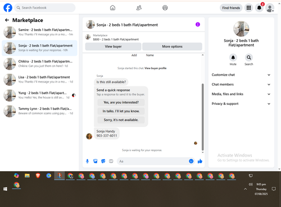Go back using the Marketplace arrow
Screen dimensions: 281x207
(x=7, y=20)
